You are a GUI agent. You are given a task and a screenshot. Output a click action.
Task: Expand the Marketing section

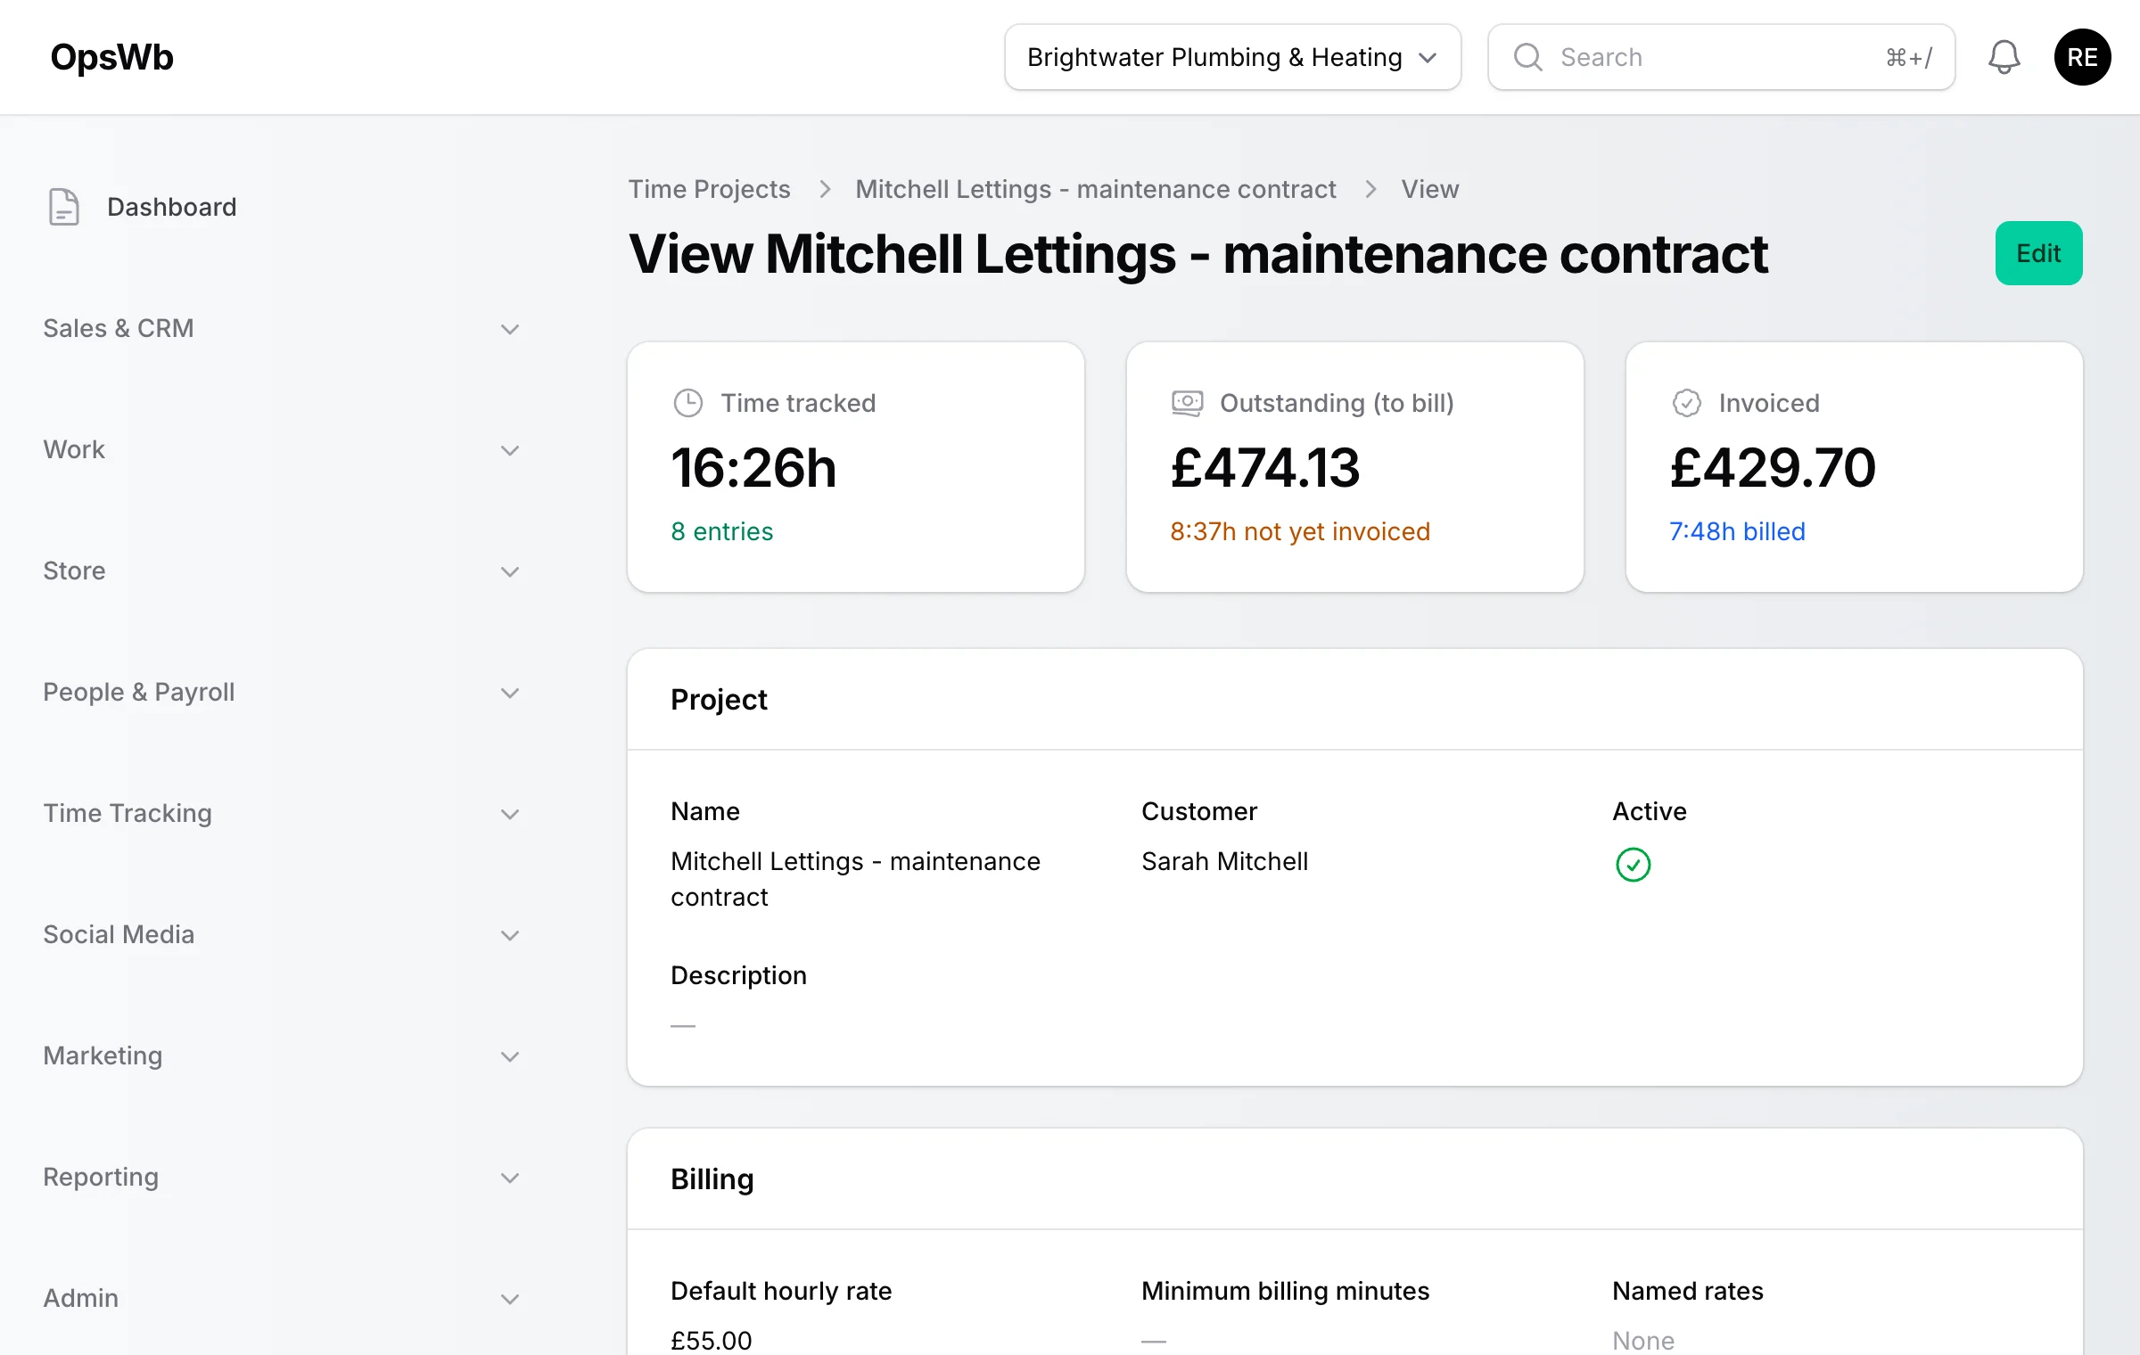coord(282,1055)
